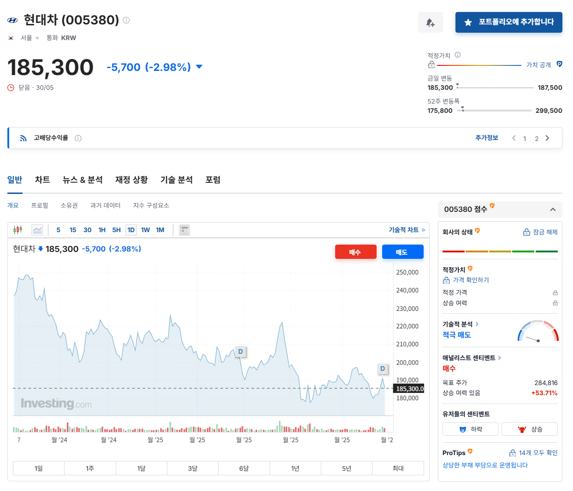Click the news overlay icon in chart toolbar
573x491 pixels.
click(184, 230)
